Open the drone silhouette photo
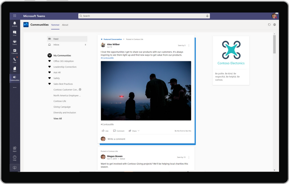The height and width of the screenshot is (184, 289). tap(146, 91)
